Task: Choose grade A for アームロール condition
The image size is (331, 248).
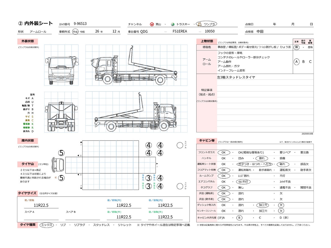Action: click(297, 62)
